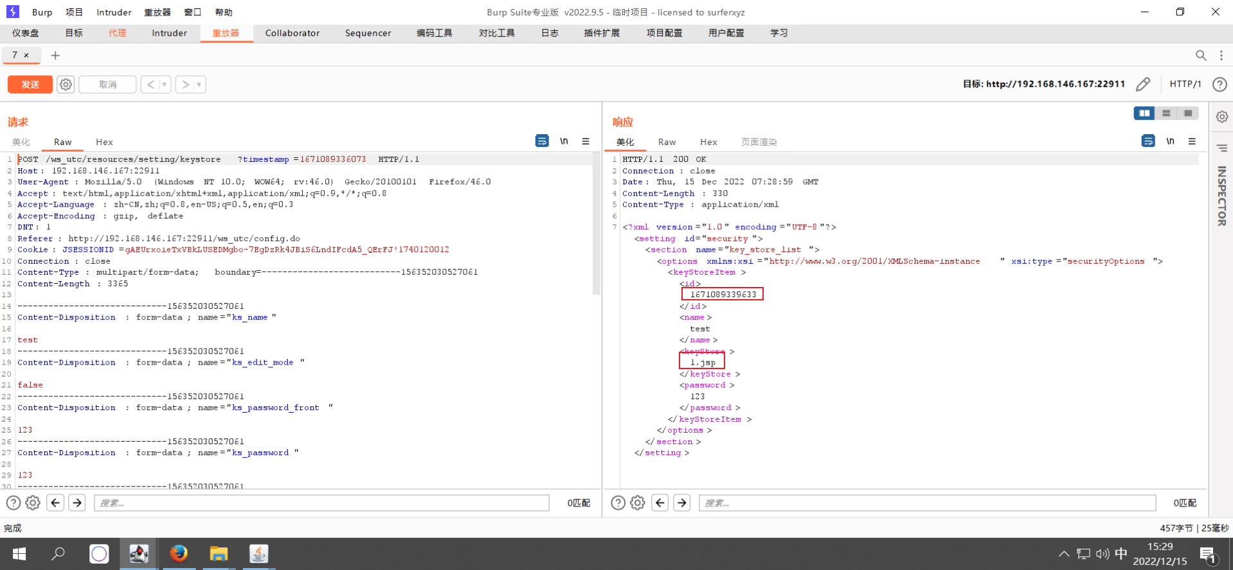Image resolution: width=1233 pixels, height=570 pixels.
Task: Go to next request search match
Action: point(77,503)
